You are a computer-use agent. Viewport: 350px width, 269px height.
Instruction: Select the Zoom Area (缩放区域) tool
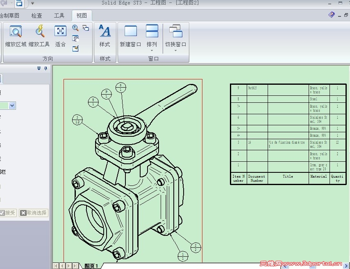[16, 36]
